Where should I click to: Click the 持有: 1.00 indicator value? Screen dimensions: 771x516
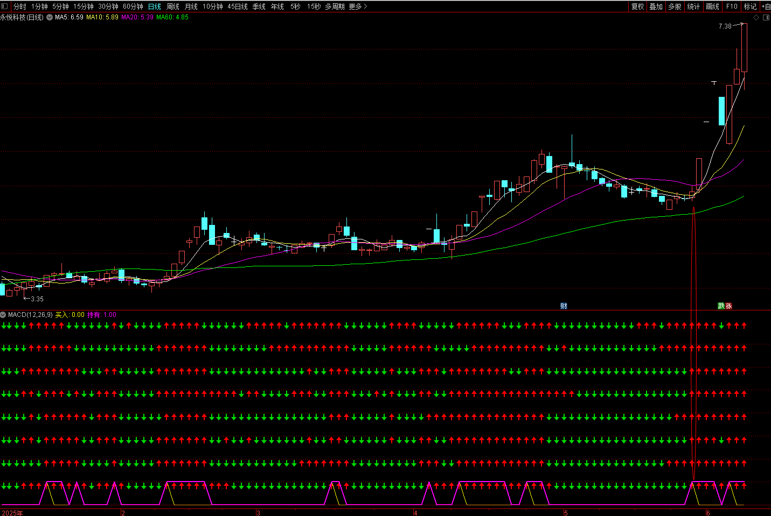102,315
